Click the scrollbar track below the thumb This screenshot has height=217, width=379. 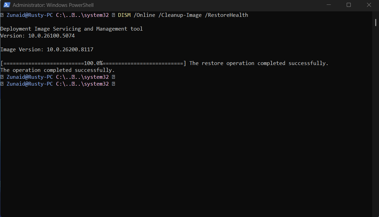click(376, 121)
